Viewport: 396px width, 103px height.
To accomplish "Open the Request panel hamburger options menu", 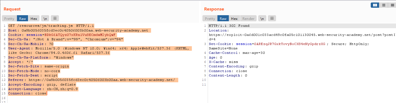I will point(55,19).
